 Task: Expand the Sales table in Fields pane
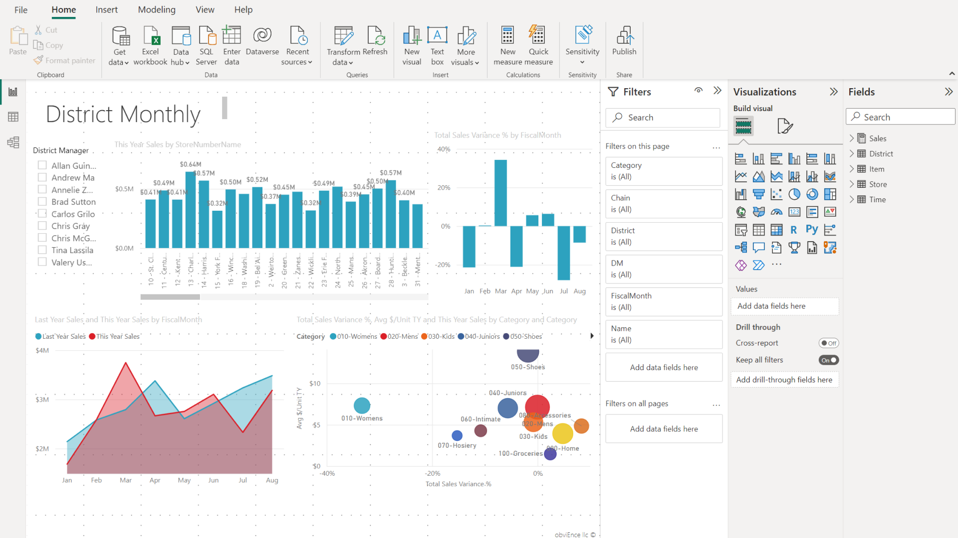pos(852,138)
